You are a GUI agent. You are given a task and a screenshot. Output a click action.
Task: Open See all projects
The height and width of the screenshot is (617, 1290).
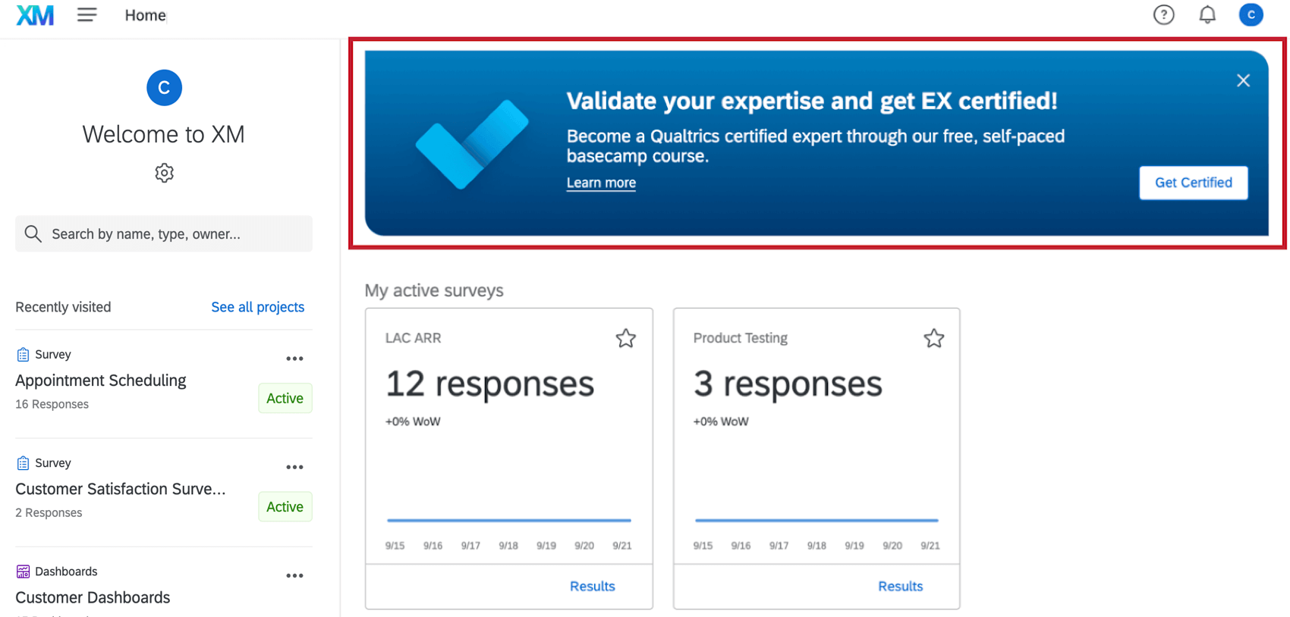point(258,307)
